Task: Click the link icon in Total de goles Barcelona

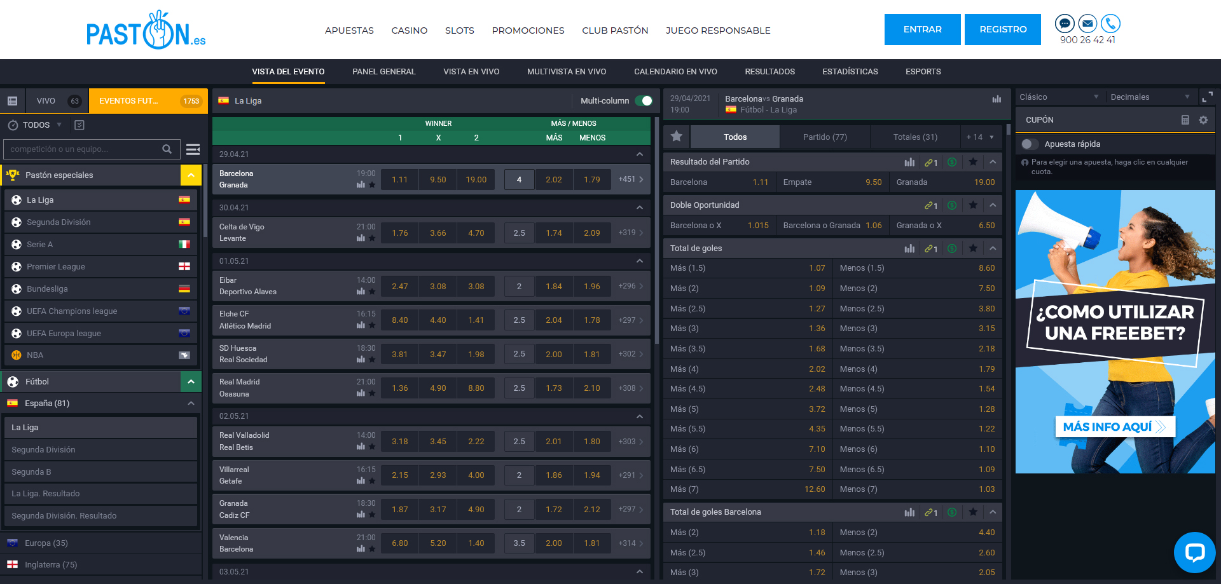Action: pyautogui.click(x=931, y=512)
